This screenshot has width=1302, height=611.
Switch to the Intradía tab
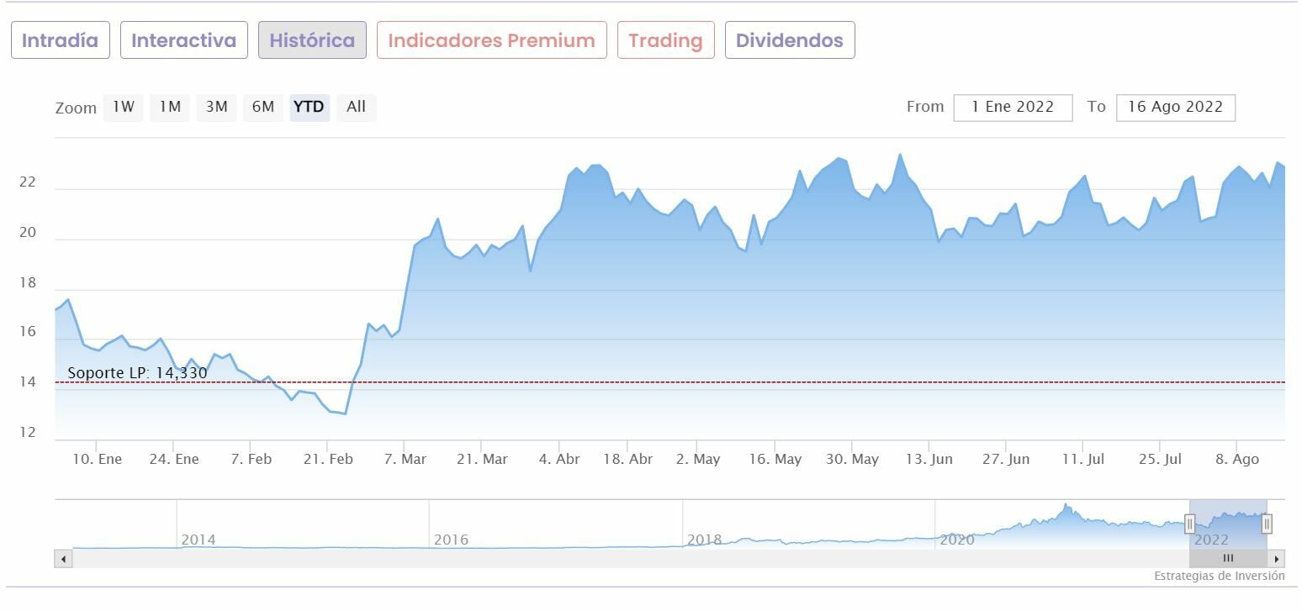61,40
